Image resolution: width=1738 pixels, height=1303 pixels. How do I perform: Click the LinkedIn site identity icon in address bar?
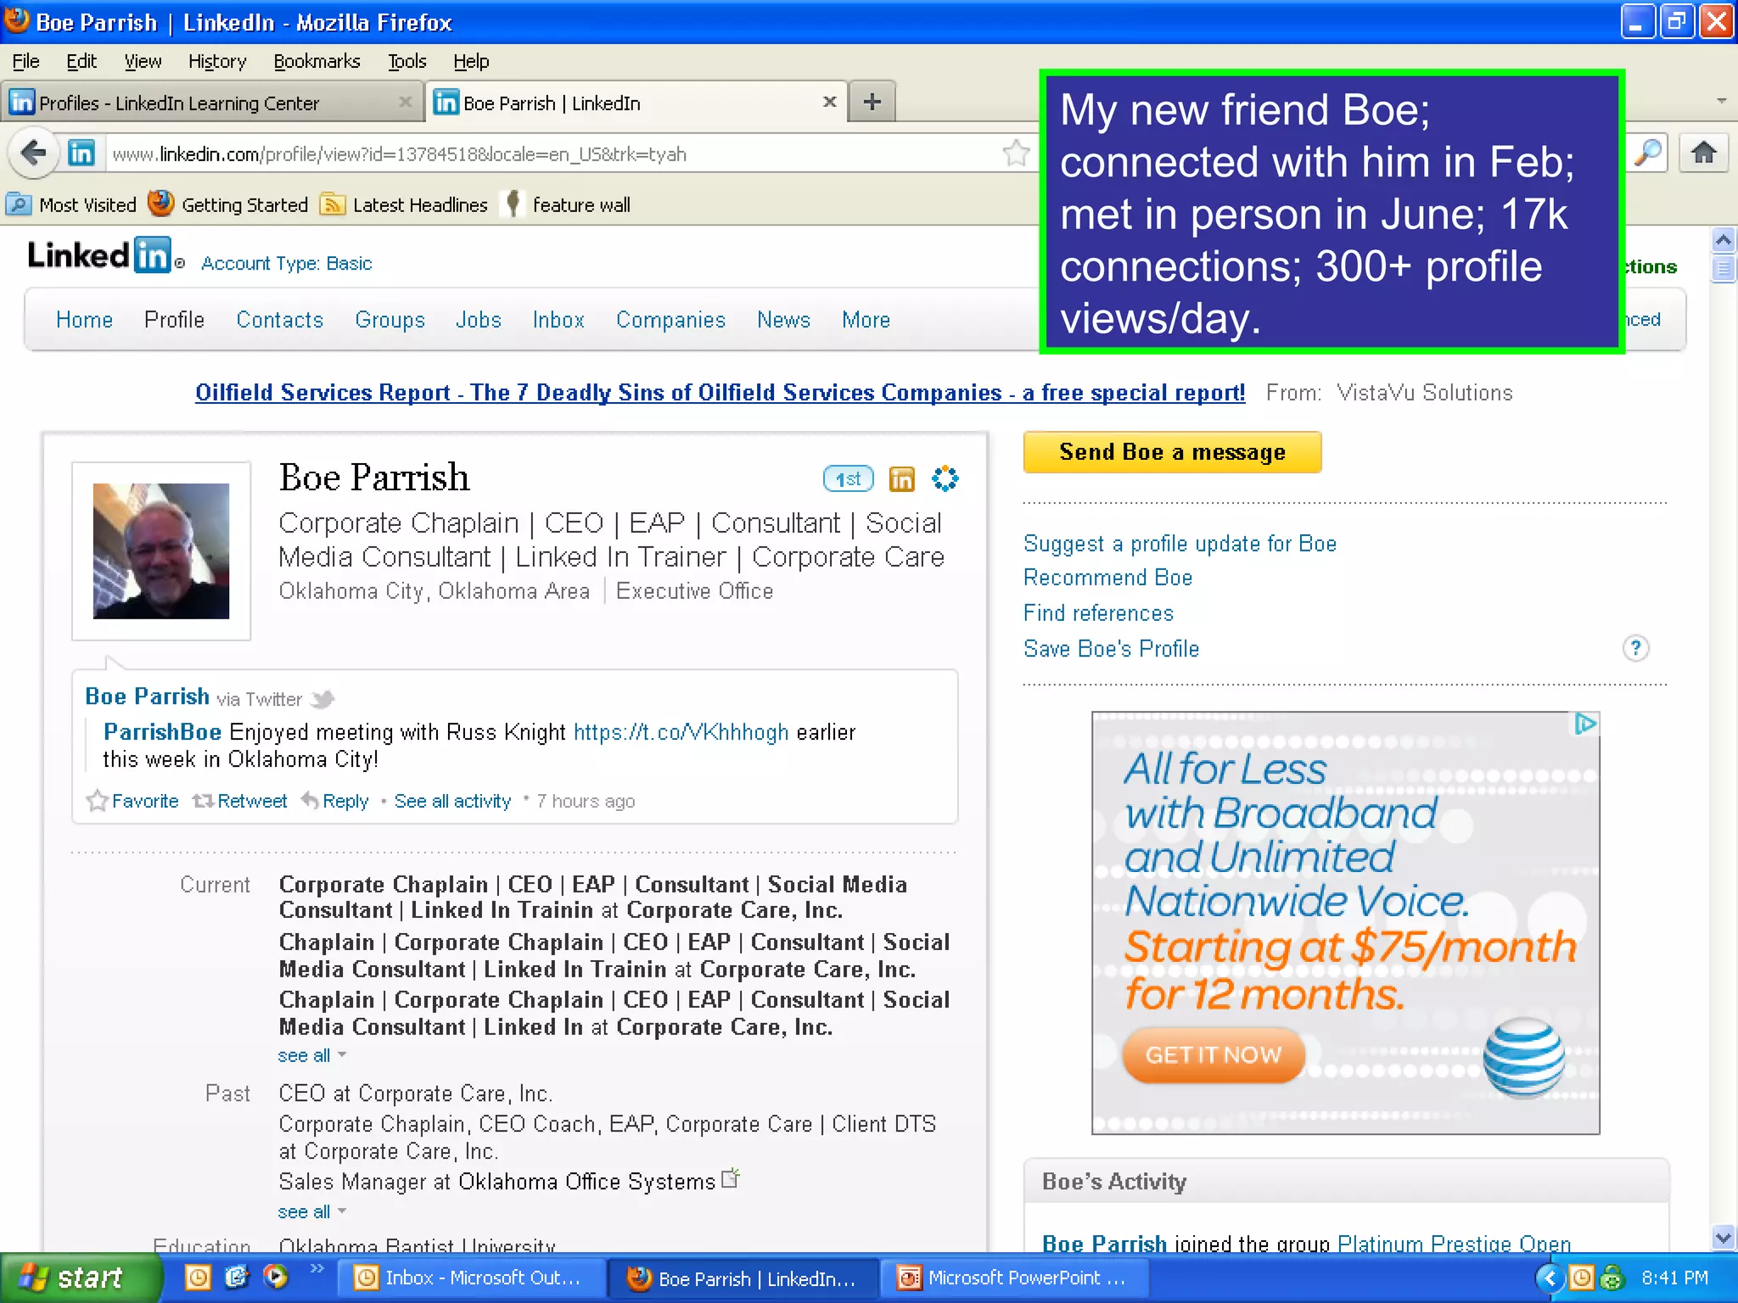81,154
